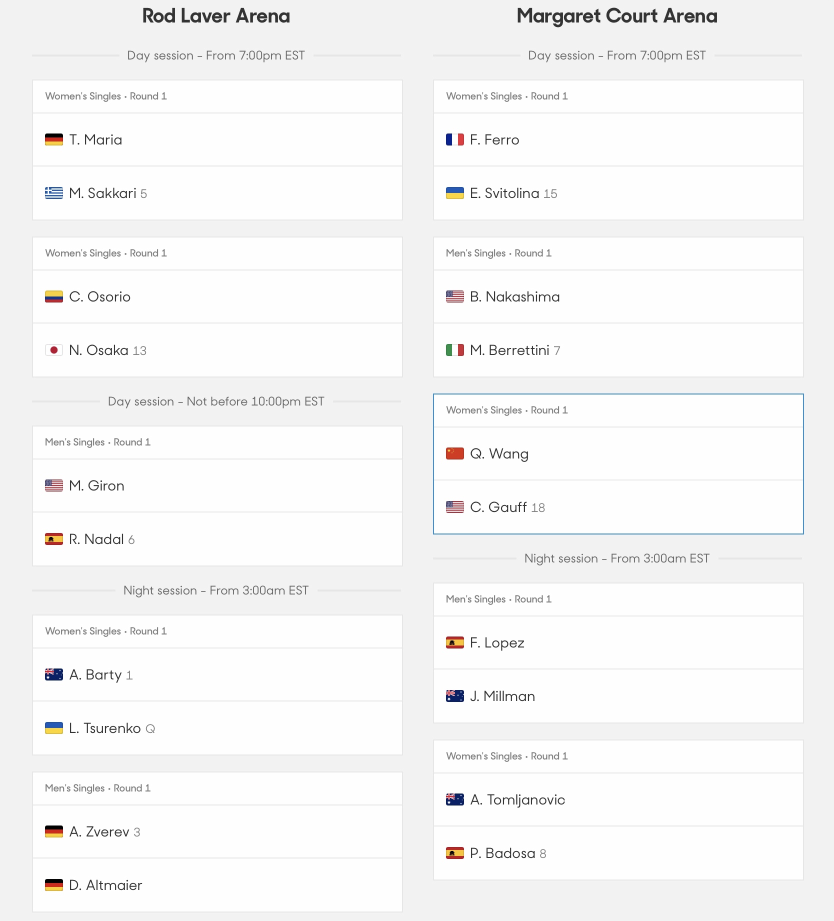Open R. Nadal player link
834x921 pixels.
click(x=96, y=539)
